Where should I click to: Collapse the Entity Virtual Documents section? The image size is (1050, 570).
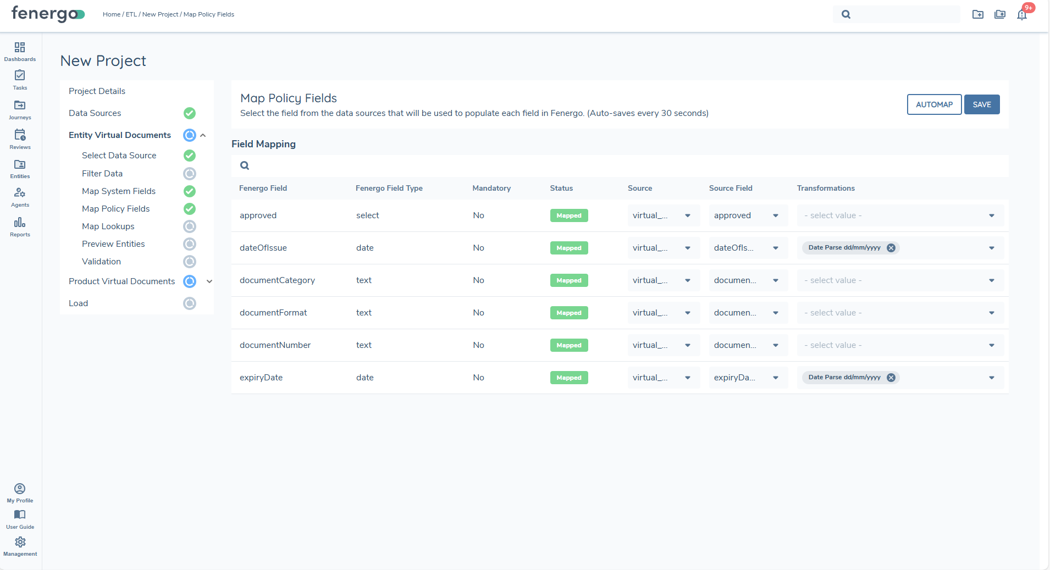pyautogui.click(x=203, y=135)
